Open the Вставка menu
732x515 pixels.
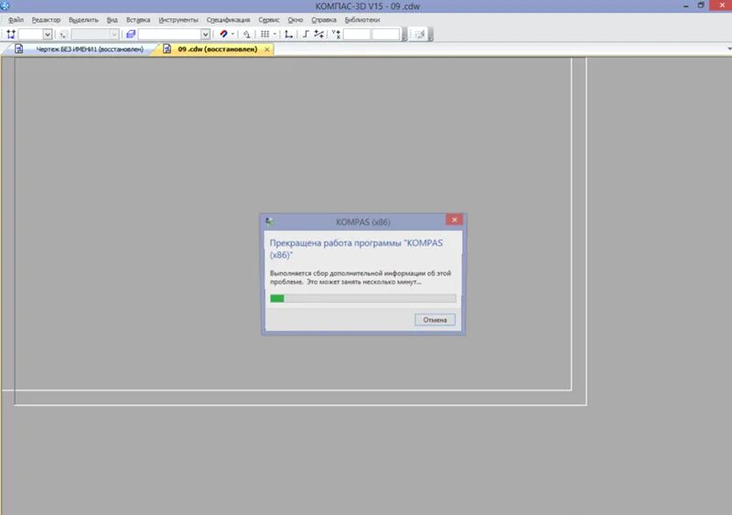138,20
